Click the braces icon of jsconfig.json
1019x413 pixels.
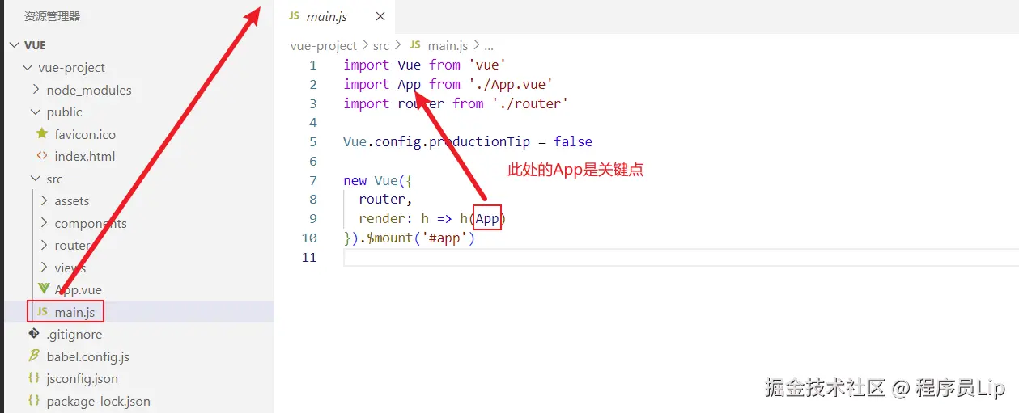[x=34, y=378]
